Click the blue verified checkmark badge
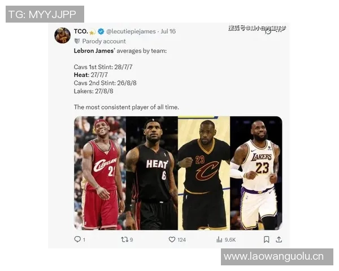The height and width of the screenshot is (271, 339). (x=101, y=32)
